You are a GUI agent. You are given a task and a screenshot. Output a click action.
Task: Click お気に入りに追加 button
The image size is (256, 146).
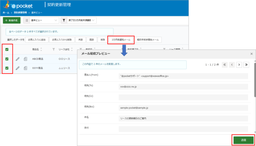(37, 40)
